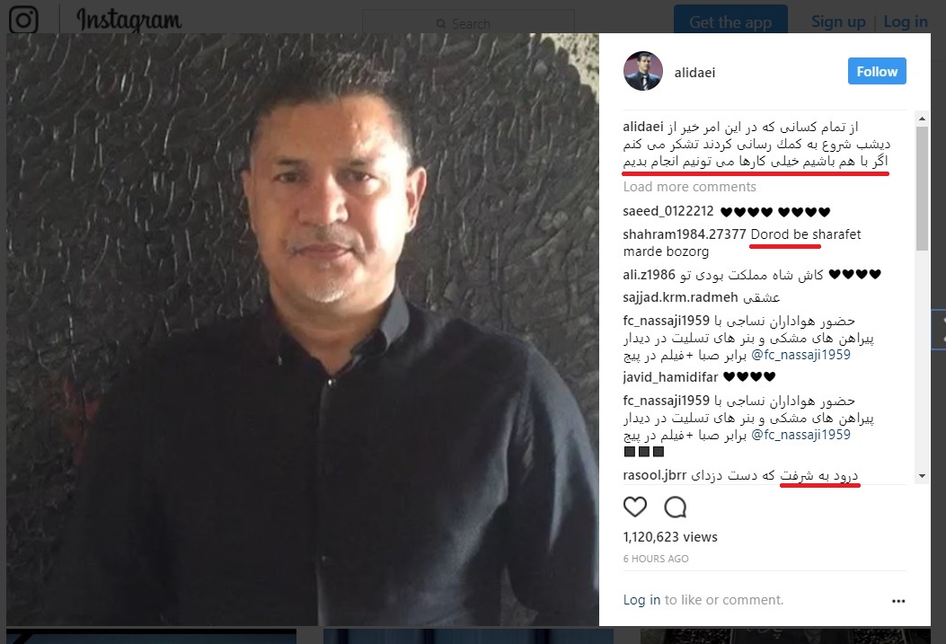Open the alidaei username in post header

(694, 73)
